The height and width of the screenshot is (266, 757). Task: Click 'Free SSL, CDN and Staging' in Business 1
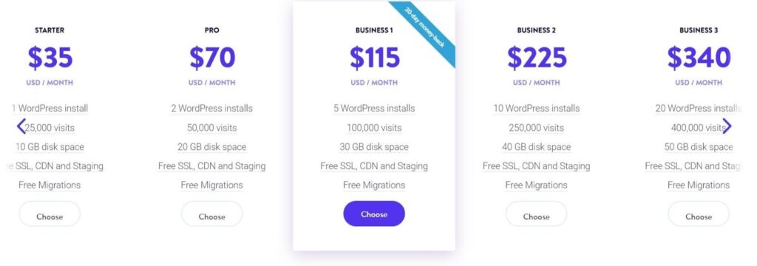[374, 166]
